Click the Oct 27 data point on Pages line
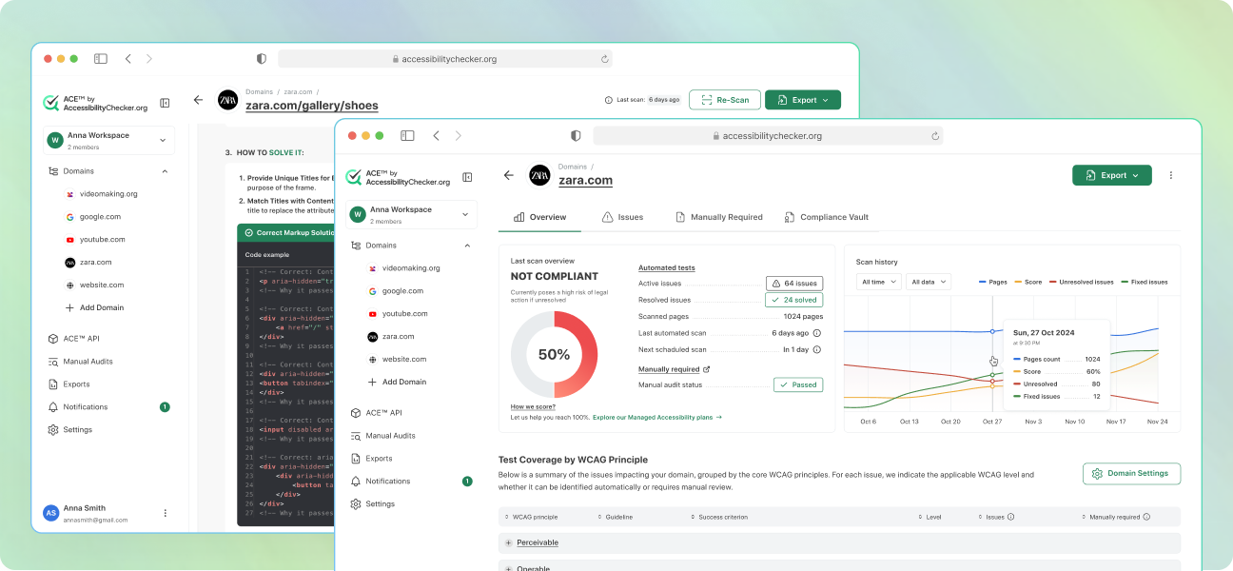The image size is (1233, 571). click(992, 331)
